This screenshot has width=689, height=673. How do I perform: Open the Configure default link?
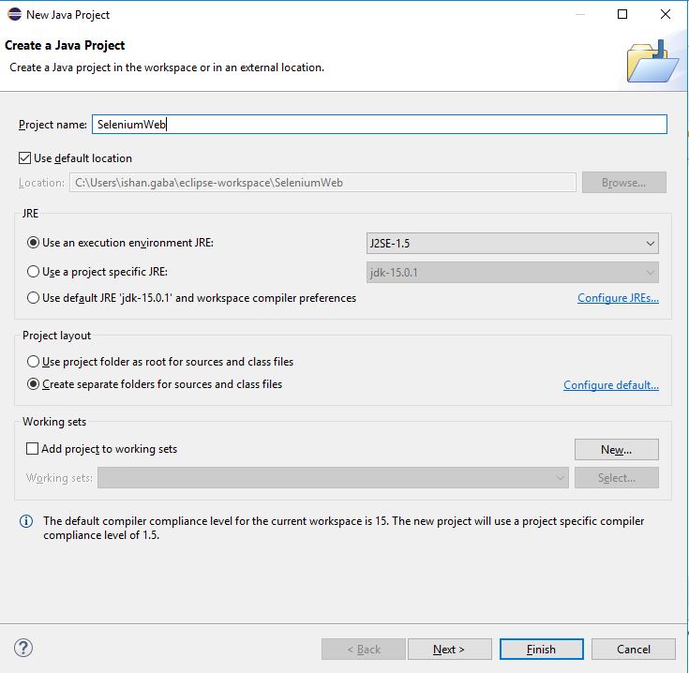pos(611,385)
